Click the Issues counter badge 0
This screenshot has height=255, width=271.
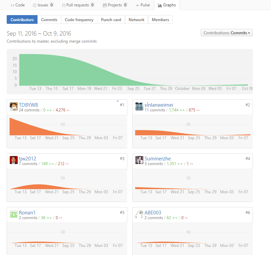click(52, 5)
